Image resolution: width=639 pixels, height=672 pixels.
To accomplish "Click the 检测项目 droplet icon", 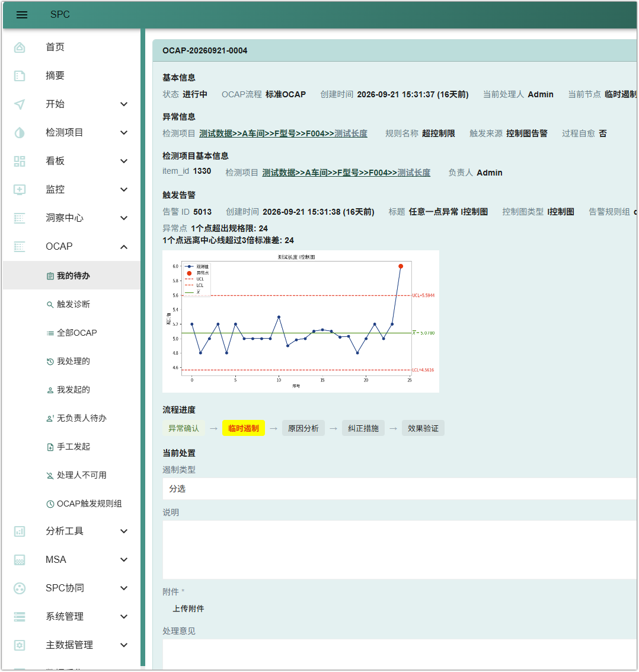I will (x=20, y=133).
